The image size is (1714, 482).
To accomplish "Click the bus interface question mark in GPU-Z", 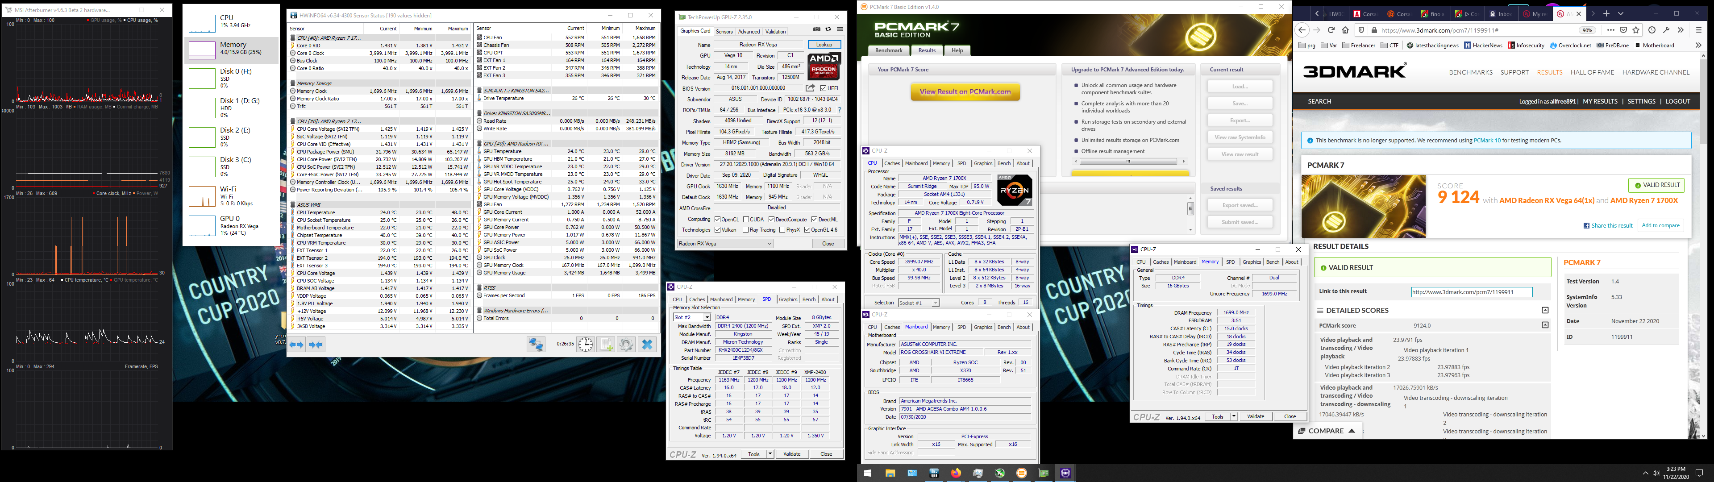I will (840, 110).
